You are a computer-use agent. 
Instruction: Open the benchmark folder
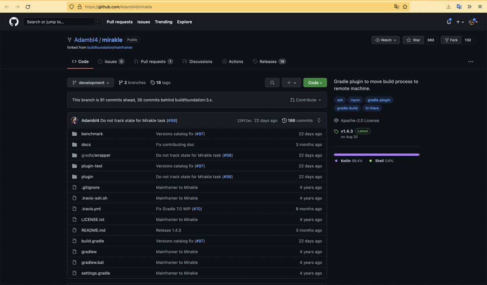coord(92,134)
